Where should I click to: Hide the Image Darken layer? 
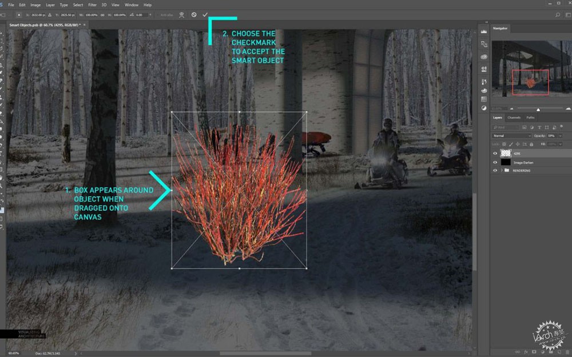point(495,162)
